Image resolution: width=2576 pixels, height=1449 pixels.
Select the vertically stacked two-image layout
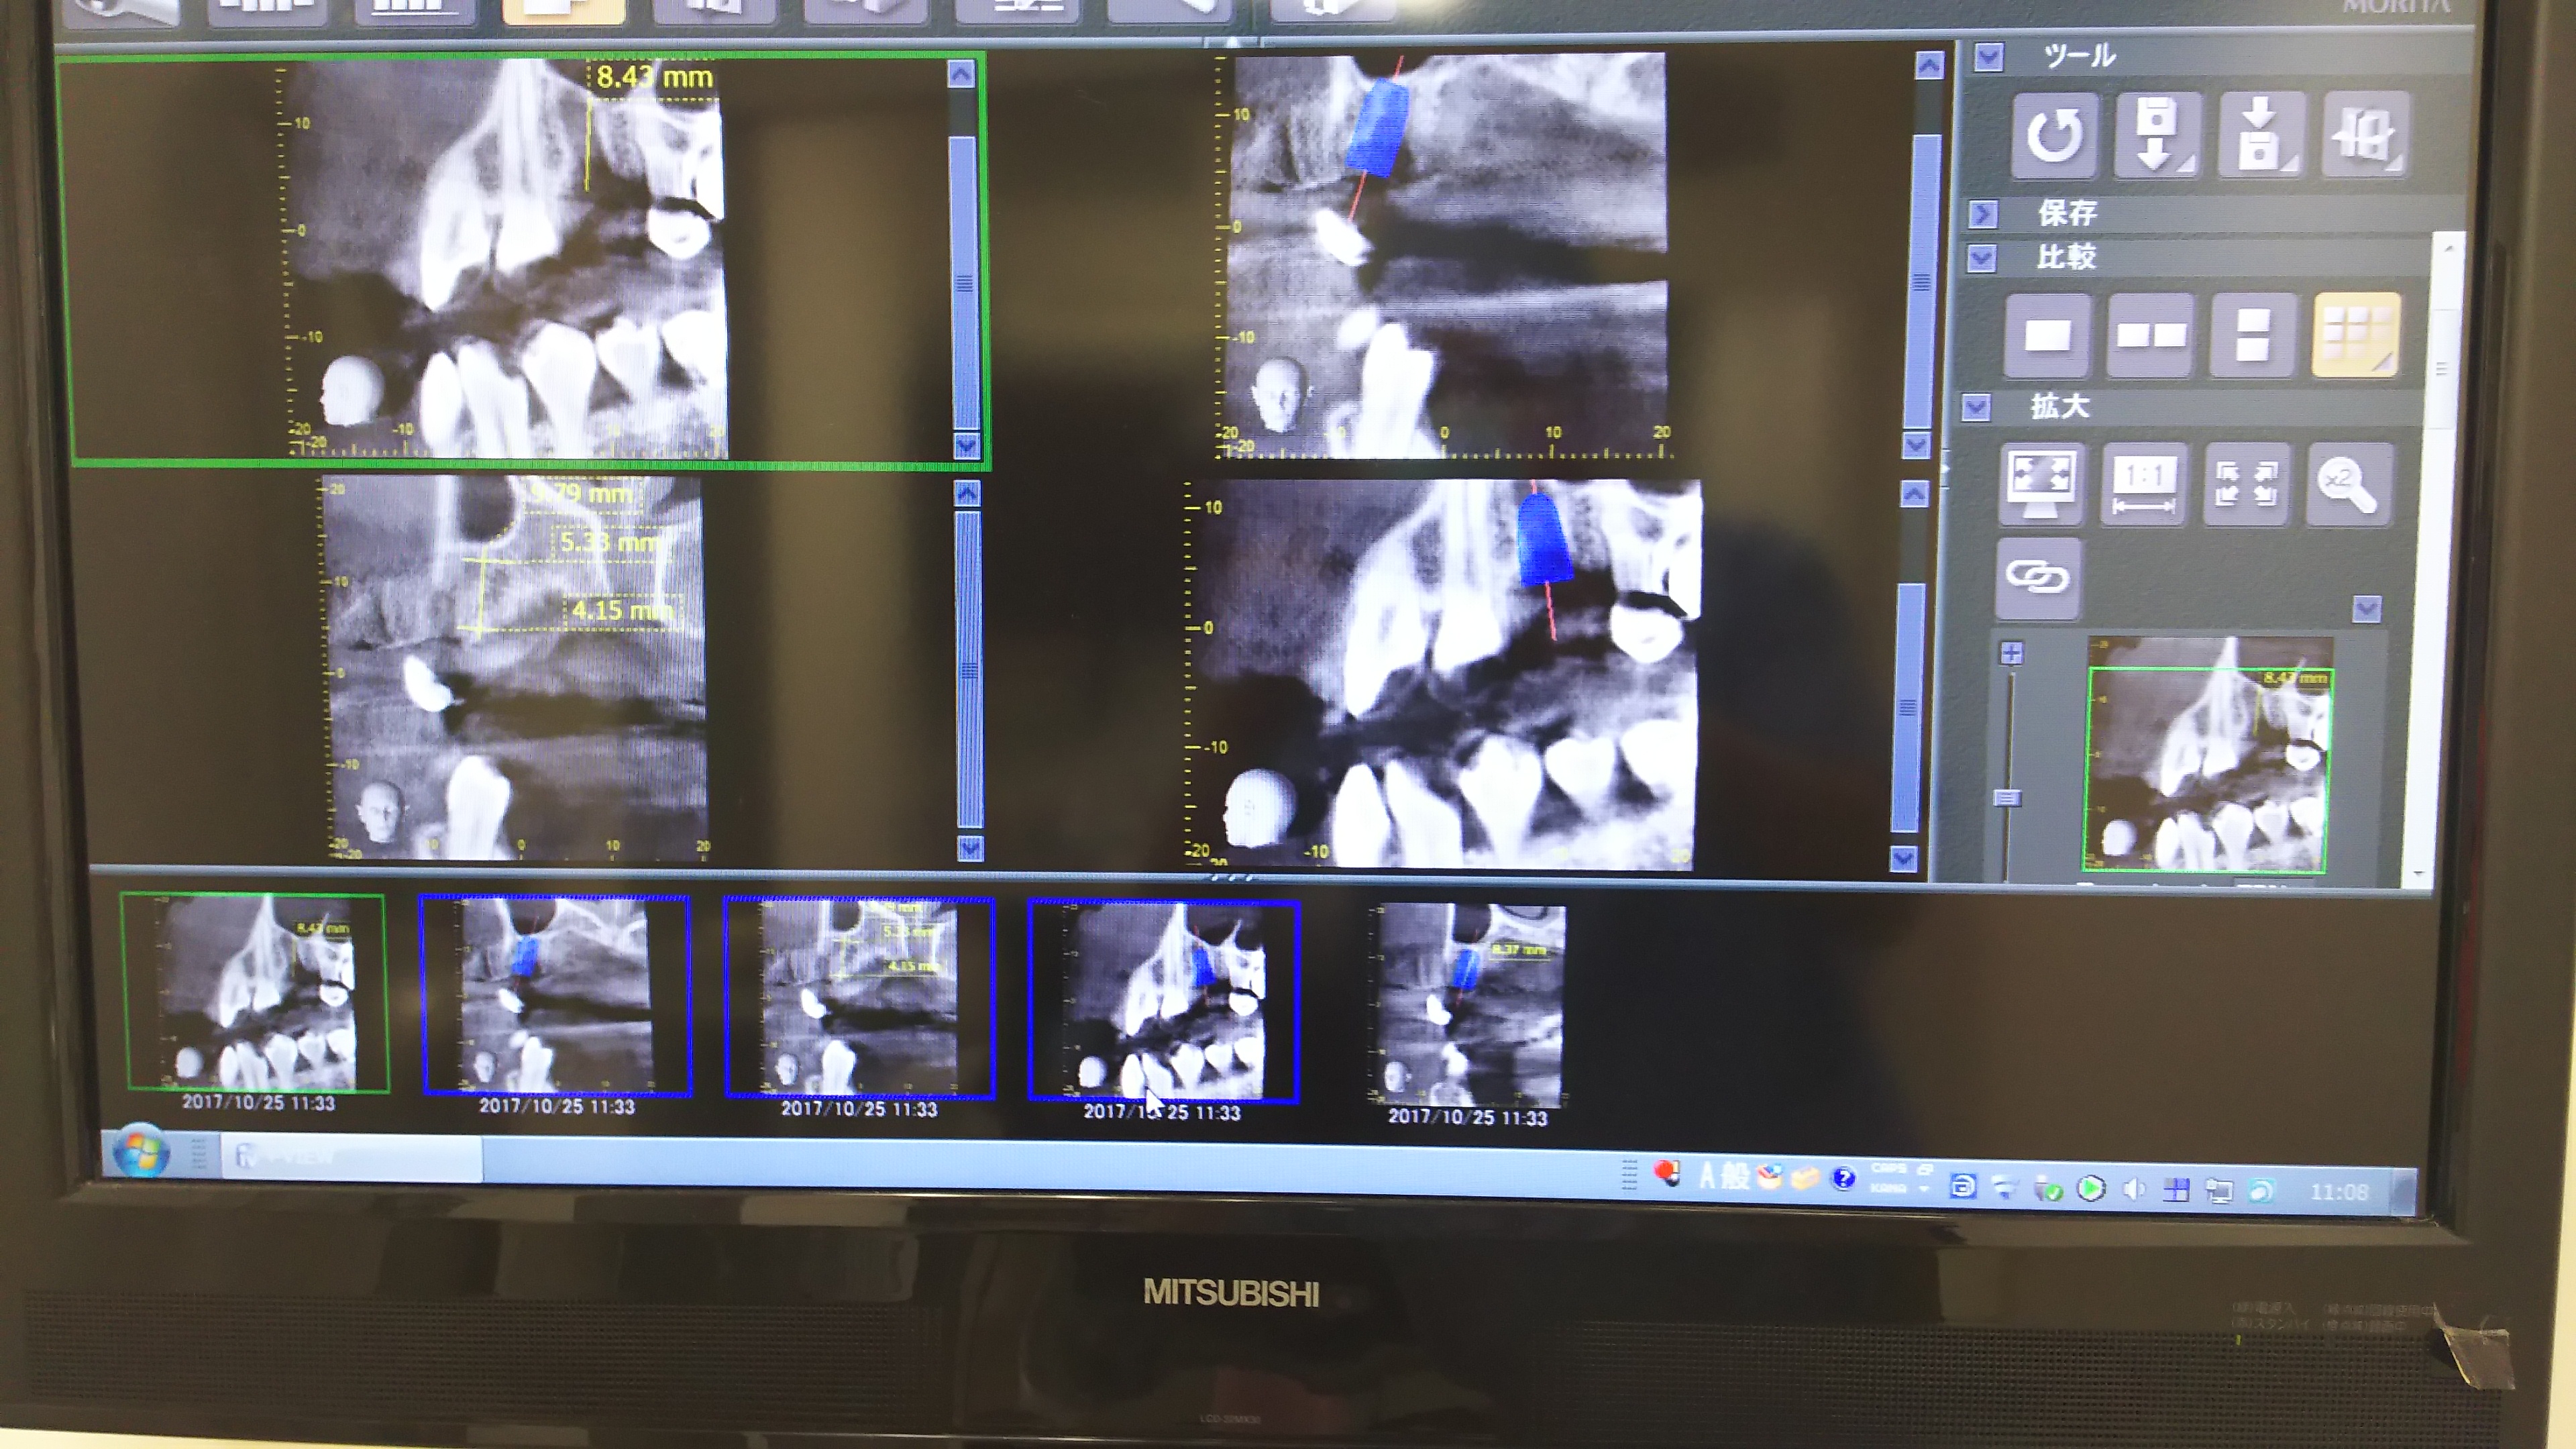(2252, 335)
